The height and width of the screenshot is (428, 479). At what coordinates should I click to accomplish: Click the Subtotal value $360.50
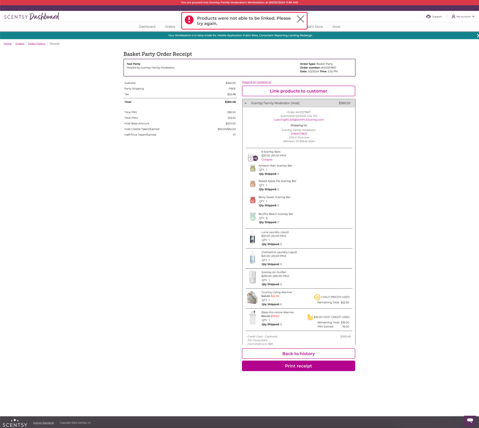[x=231, y=83]
